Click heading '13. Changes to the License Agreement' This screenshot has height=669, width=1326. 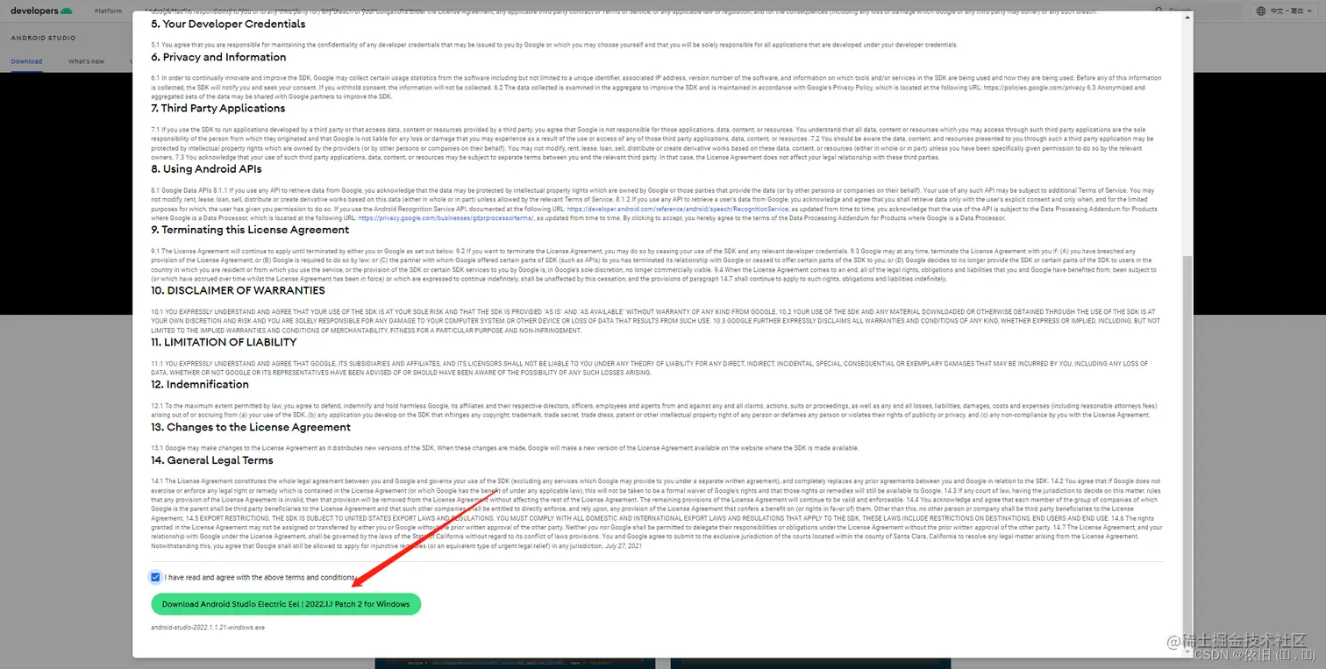click(x=251, y=427)
